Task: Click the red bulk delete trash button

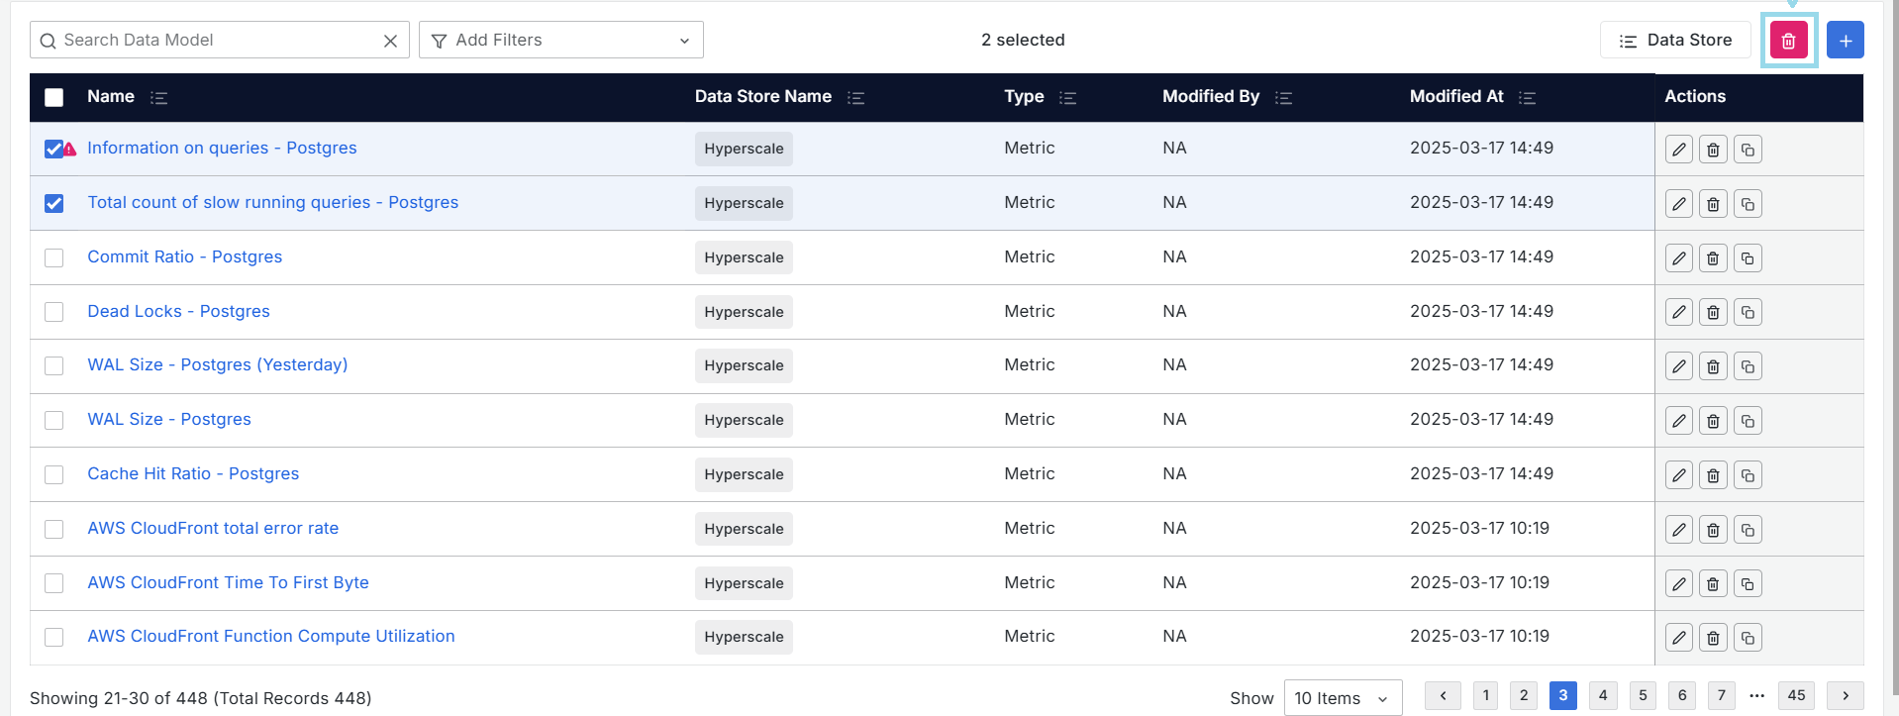Action: [x=1788, y=41]
